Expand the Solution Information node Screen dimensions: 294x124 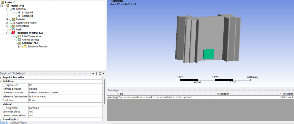pyautogui.click(x=19, y=46)
